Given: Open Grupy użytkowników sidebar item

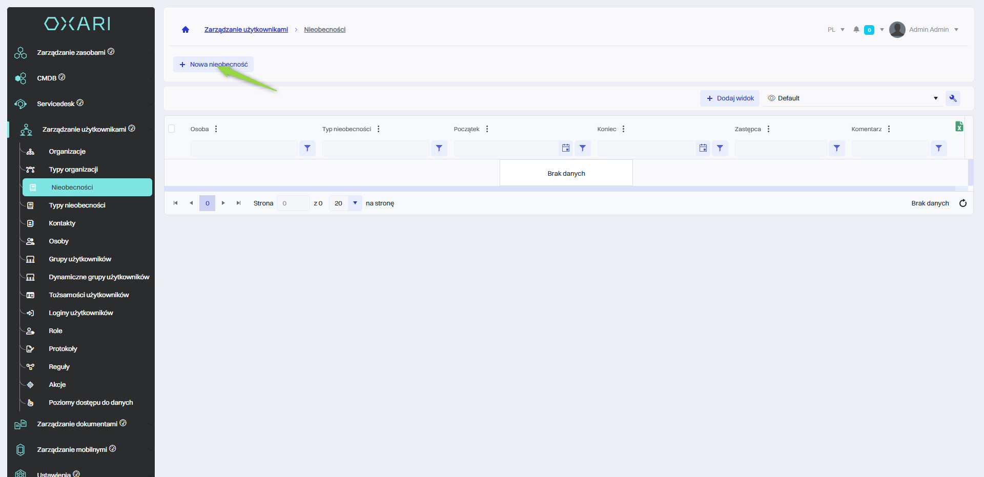Looking at the screenshot, I should [x=80, y=259].
